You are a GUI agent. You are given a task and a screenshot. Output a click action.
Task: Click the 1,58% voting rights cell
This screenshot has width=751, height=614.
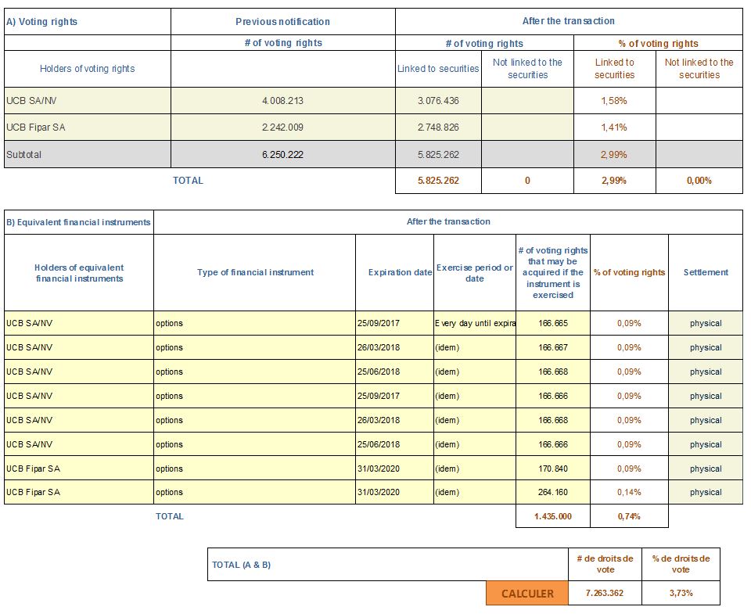(615, 101)
